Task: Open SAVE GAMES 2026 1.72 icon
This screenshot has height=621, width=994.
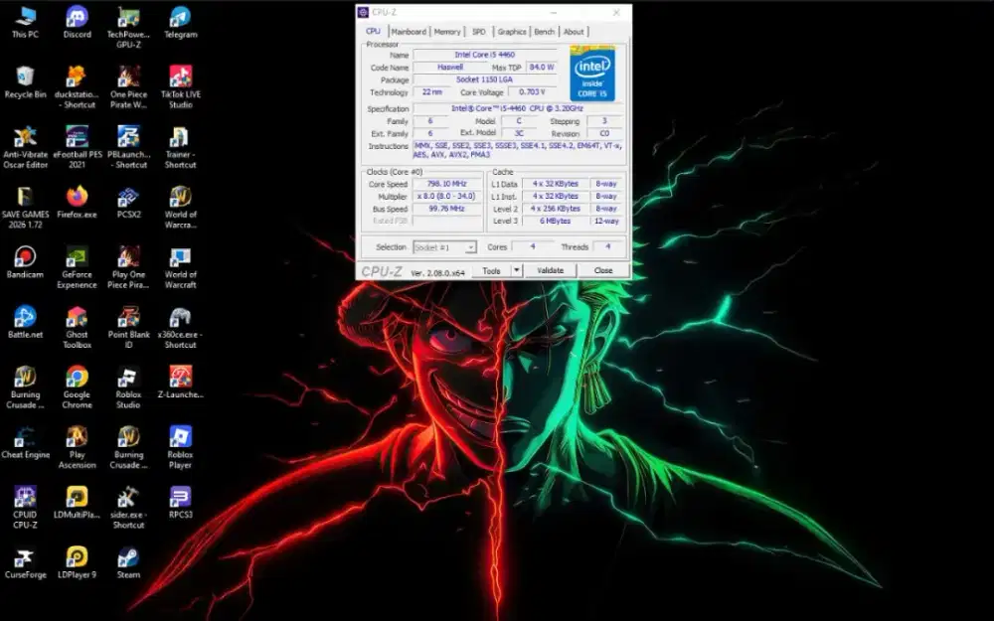Action: coord(25,208)
